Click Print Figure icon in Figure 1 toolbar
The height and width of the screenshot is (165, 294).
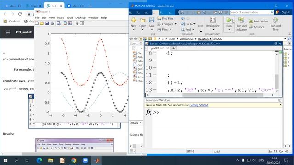click(x=52, y=23)
